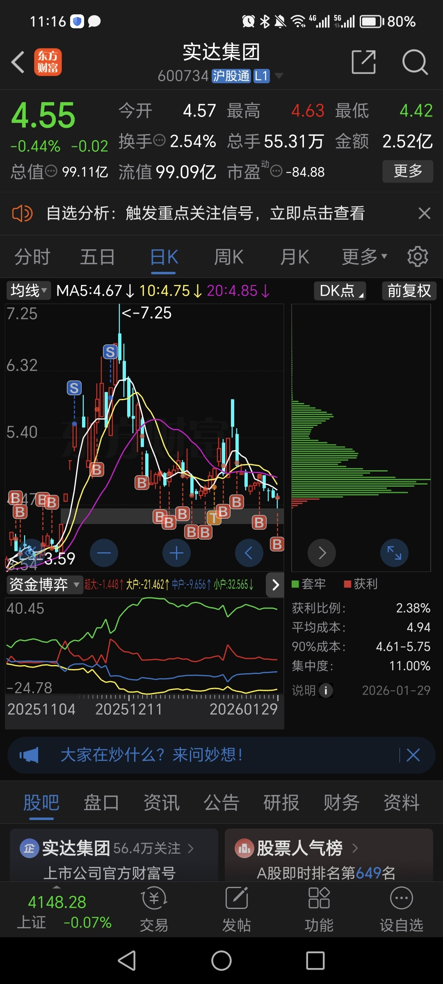Open 实达集团 official account chevron
Screen dimensions: 443x984
click(x=191, y=848)
